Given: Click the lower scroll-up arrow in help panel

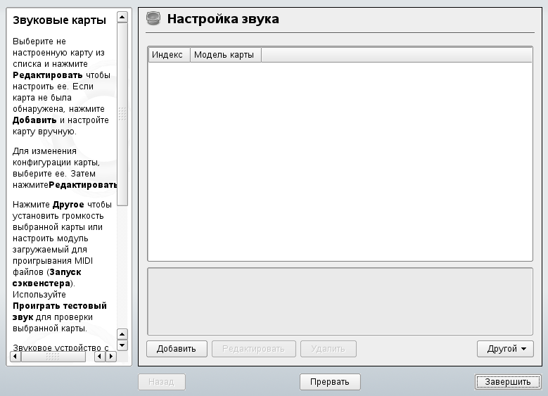Looking at the screenshot, I should (122, 335).
